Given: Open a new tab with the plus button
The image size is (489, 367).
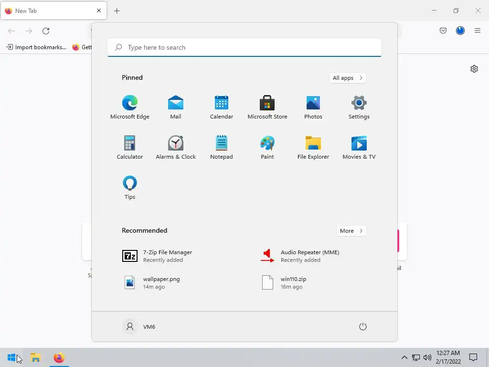Looking at the screenshot, I should [117, 11].
